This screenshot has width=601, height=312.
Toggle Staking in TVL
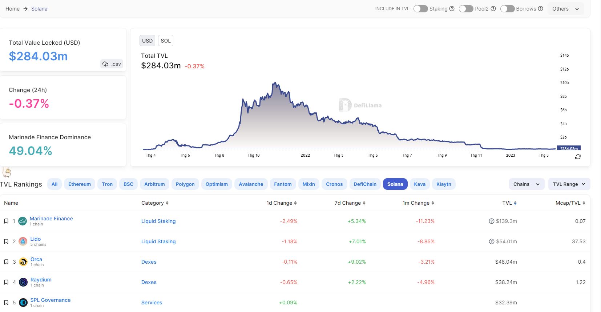click(x=420, y=9)
